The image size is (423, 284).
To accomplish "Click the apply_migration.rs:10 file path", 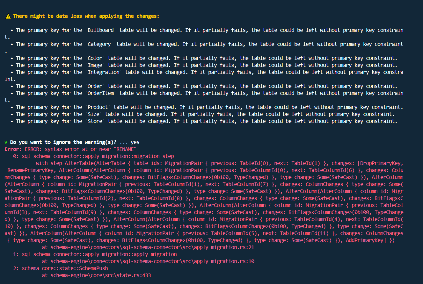I will pyautogui.click(x=152, y=261).
